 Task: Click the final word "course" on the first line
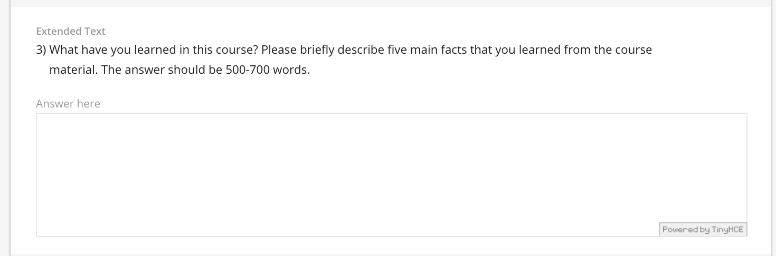(633, 50)
